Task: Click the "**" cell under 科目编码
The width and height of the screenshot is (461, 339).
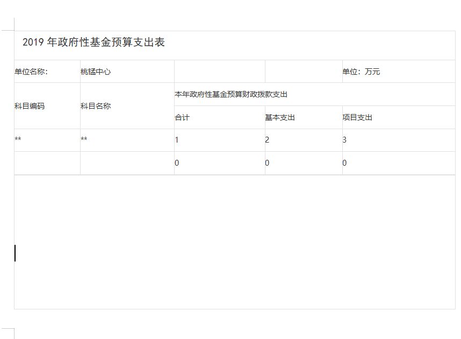Action: click(18, 140)
